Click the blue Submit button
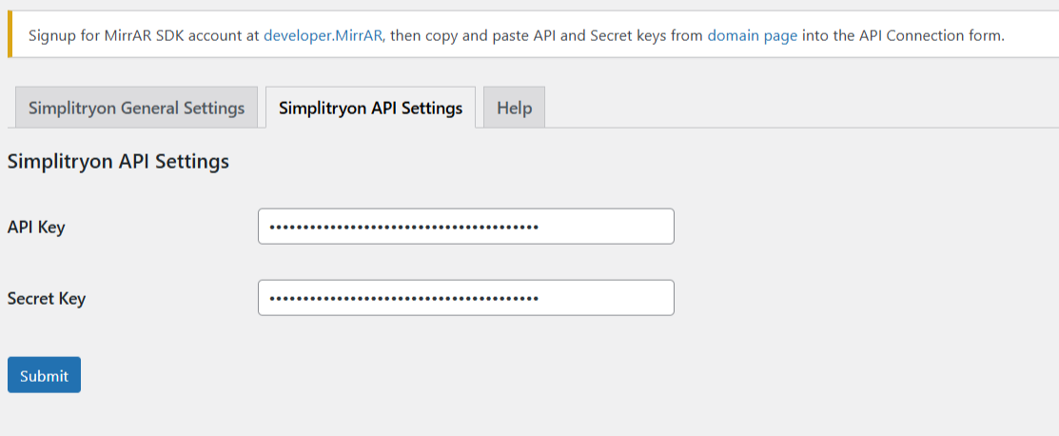1059x436 pixels. click(x=44, y=375)
